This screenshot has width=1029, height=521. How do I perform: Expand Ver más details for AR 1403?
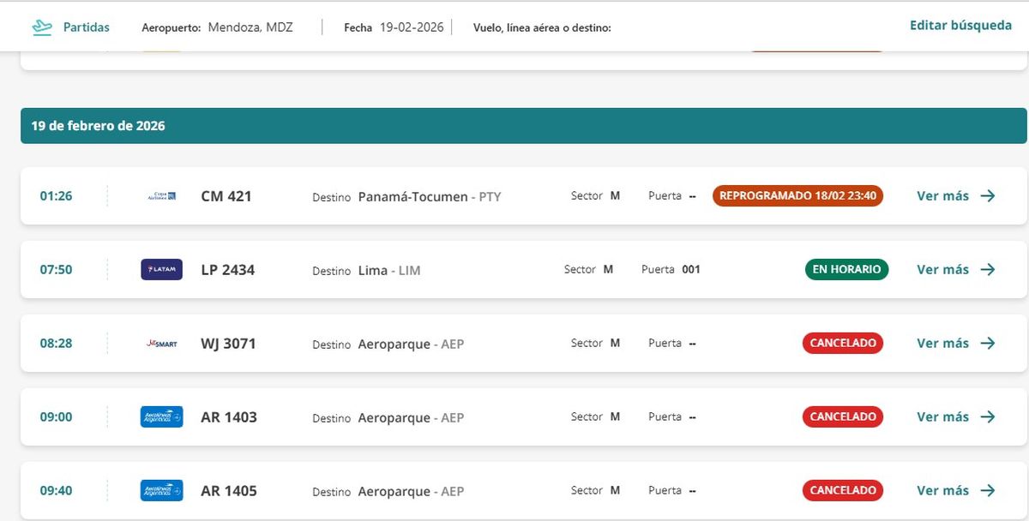[x=942, y=417]
